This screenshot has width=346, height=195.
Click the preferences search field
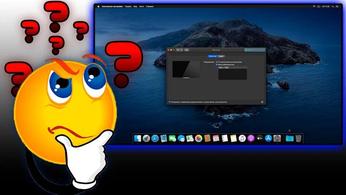[255, 50]
